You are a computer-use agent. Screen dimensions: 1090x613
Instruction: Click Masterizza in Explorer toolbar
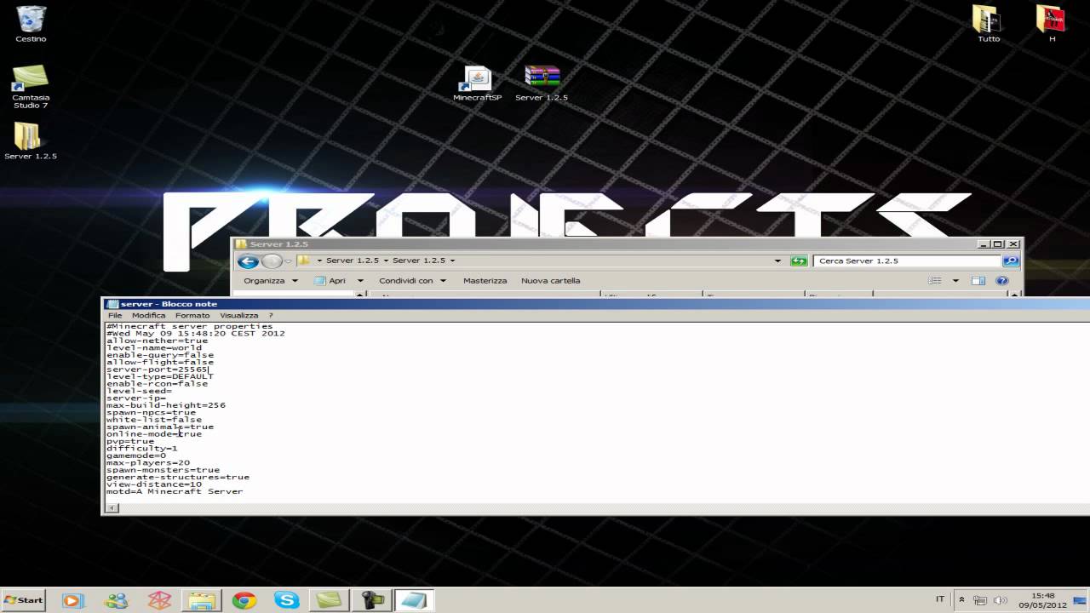pos(485,280)
